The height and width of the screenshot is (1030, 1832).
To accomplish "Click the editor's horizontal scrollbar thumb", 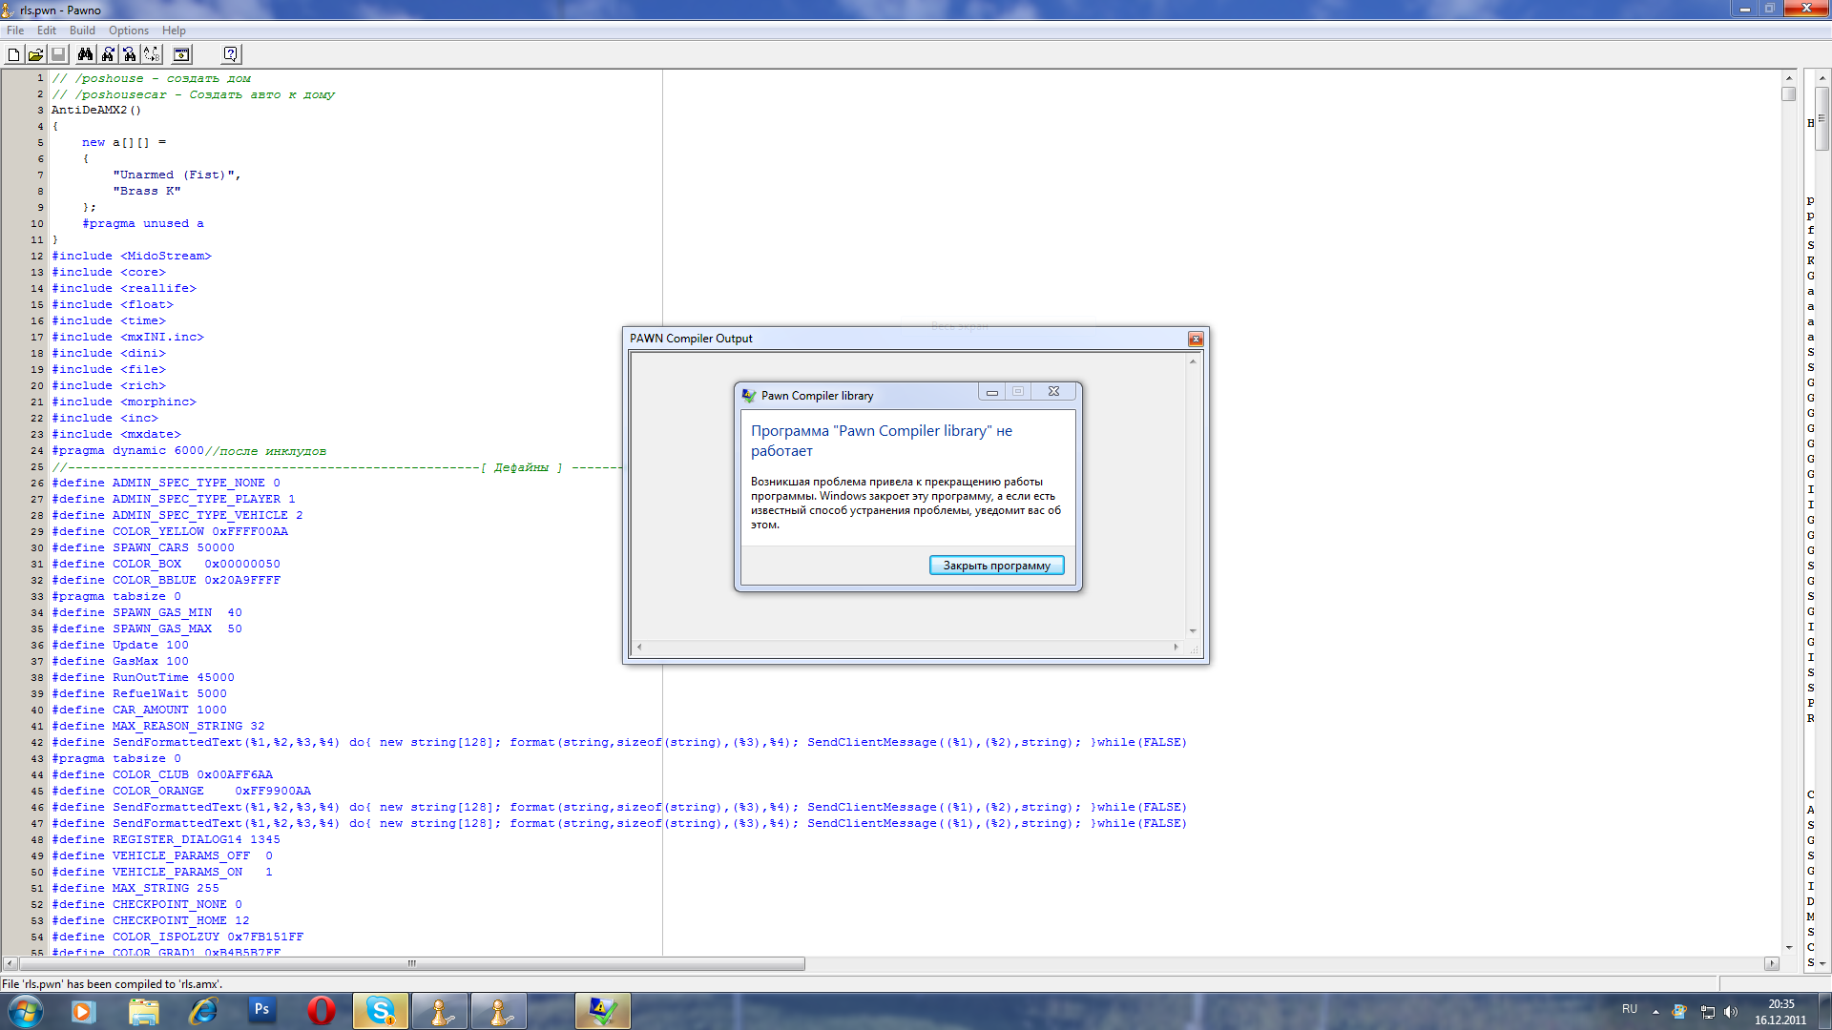I will pos(410,964).
